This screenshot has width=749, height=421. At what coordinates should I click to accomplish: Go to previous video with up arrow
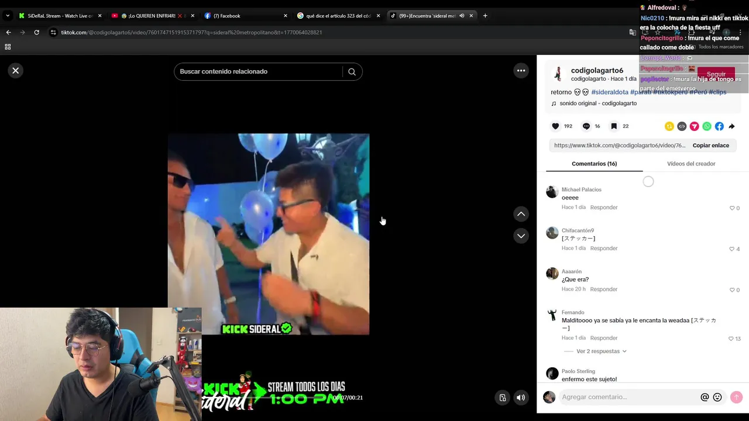click(521, 214)
